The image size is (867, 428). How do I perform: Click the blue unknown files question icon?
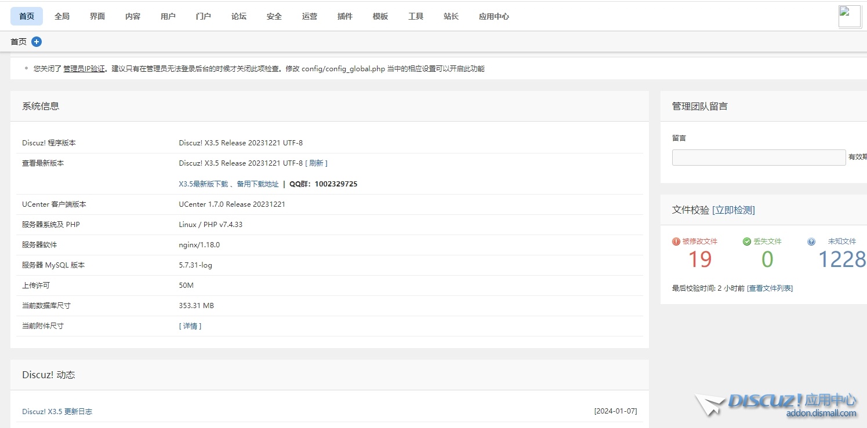click(x=811, y=241)
